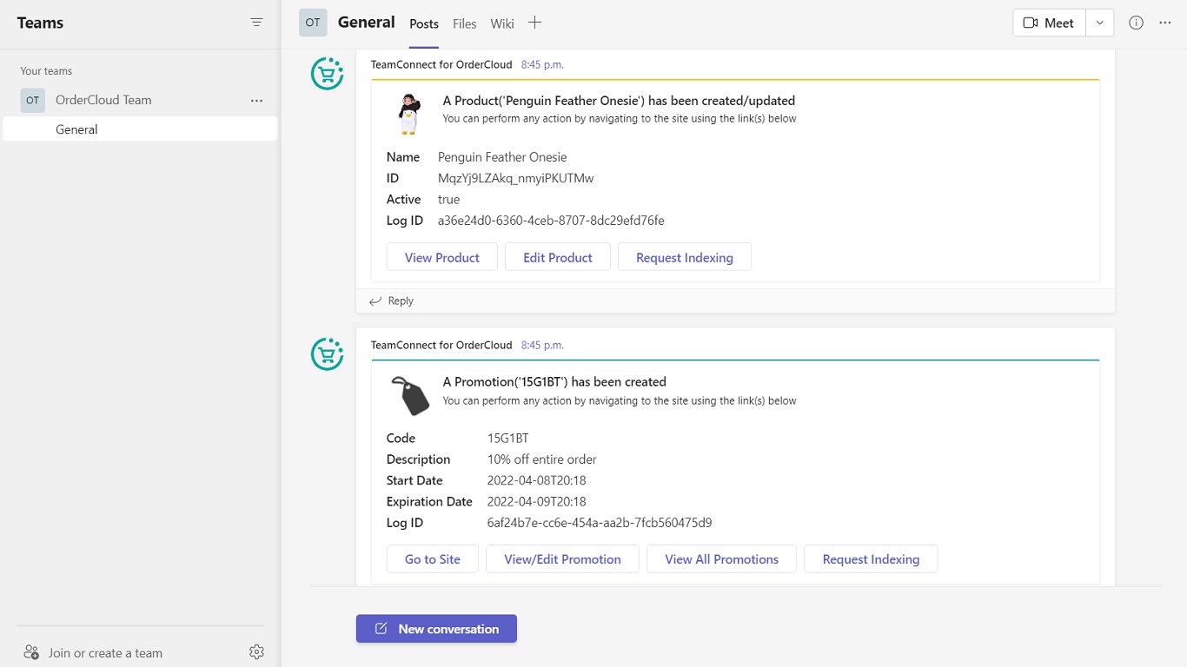This screenshot has width=1187, height=667.
Task: Click Reply under the product post
Action: click(x=392, y=300)
